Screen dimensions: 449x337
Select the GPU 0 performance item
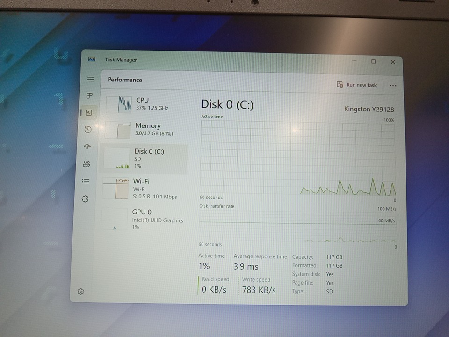click(x=142, y=219)
